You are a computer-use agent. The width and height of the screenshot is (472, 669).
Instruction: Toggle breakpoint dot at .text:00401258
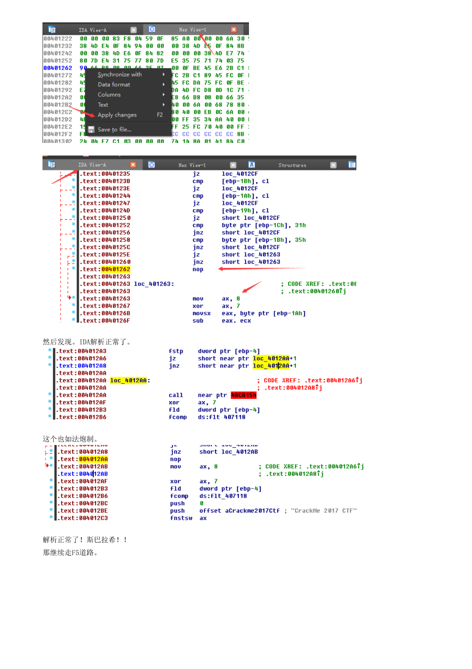(x=74, y=239)
